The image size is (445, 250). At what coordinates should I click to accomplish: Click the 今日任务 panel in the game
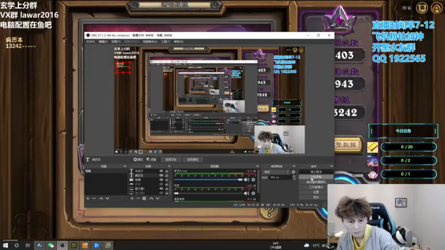click(403, 131)
